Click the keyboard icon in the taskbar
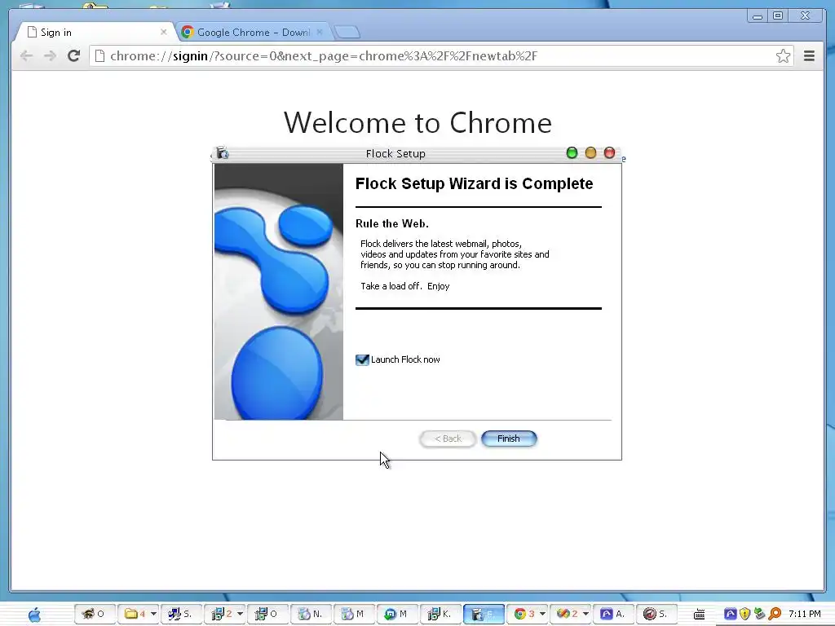The height and width of the screenshot is (626, 835). (699, 615)
